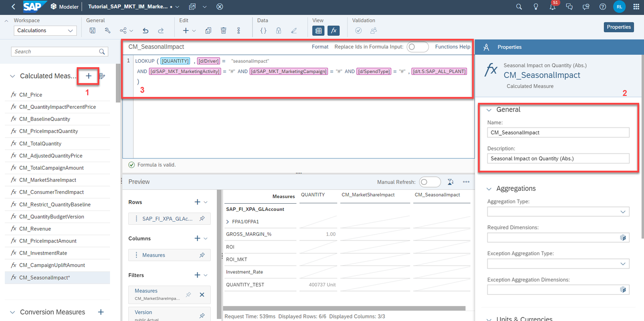Open Exception Aggregation Dimensions value help icon
The image size is (644, 321).
pos(623,290)
